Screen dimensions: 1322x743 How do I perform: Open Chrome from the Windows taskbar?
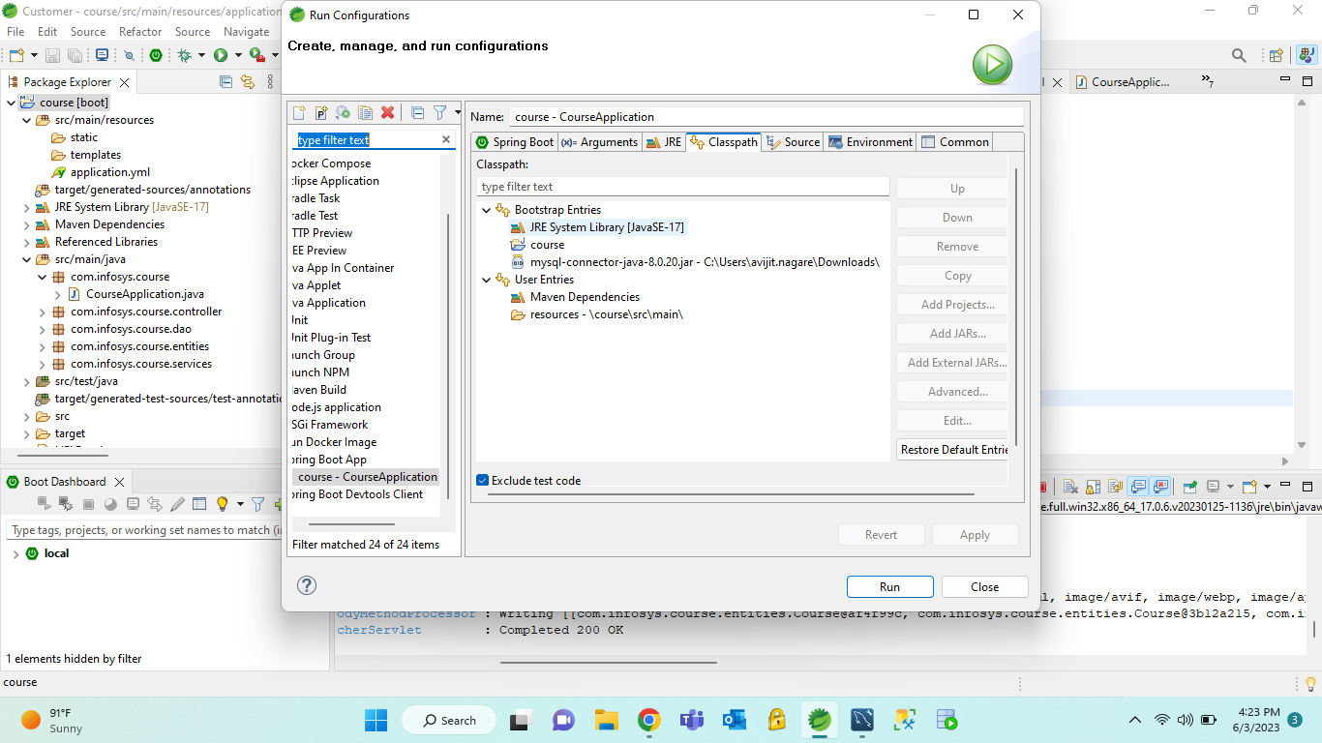click(649, 720)
